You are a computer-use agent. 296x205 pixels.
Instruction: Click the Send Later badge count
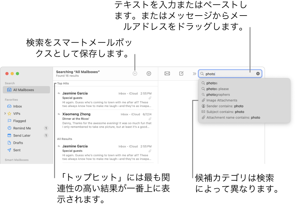tap(46, 136)
